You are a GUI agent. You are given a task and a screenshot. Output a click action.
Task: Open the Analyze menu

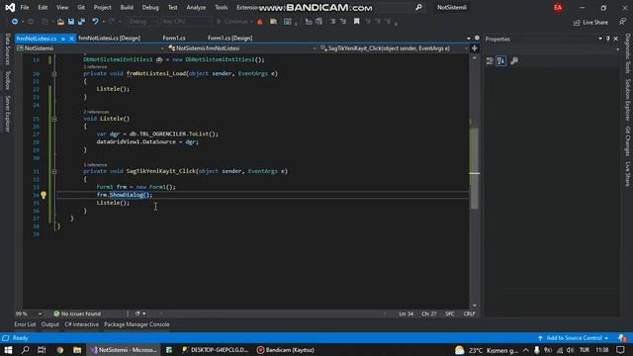[196, 7]
